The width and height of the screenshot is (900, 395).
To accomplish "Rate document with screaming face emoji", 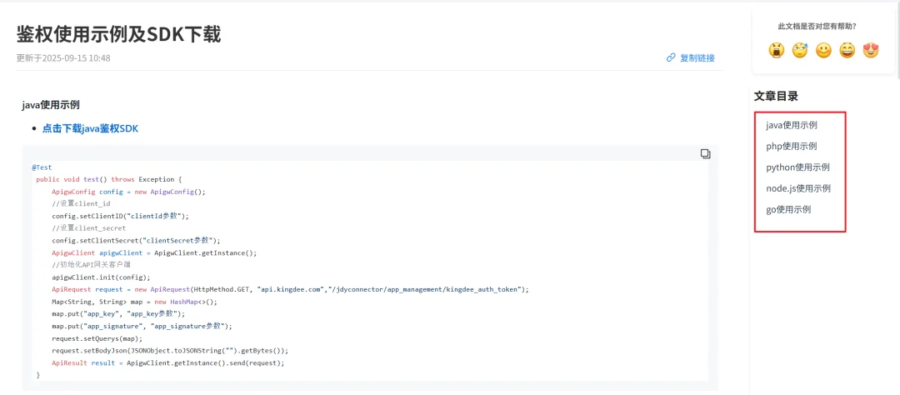I will [777, 51].
